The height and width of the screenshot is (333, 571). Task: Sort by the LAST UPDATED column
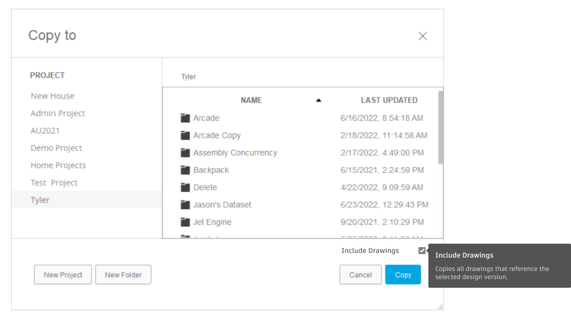389,100
